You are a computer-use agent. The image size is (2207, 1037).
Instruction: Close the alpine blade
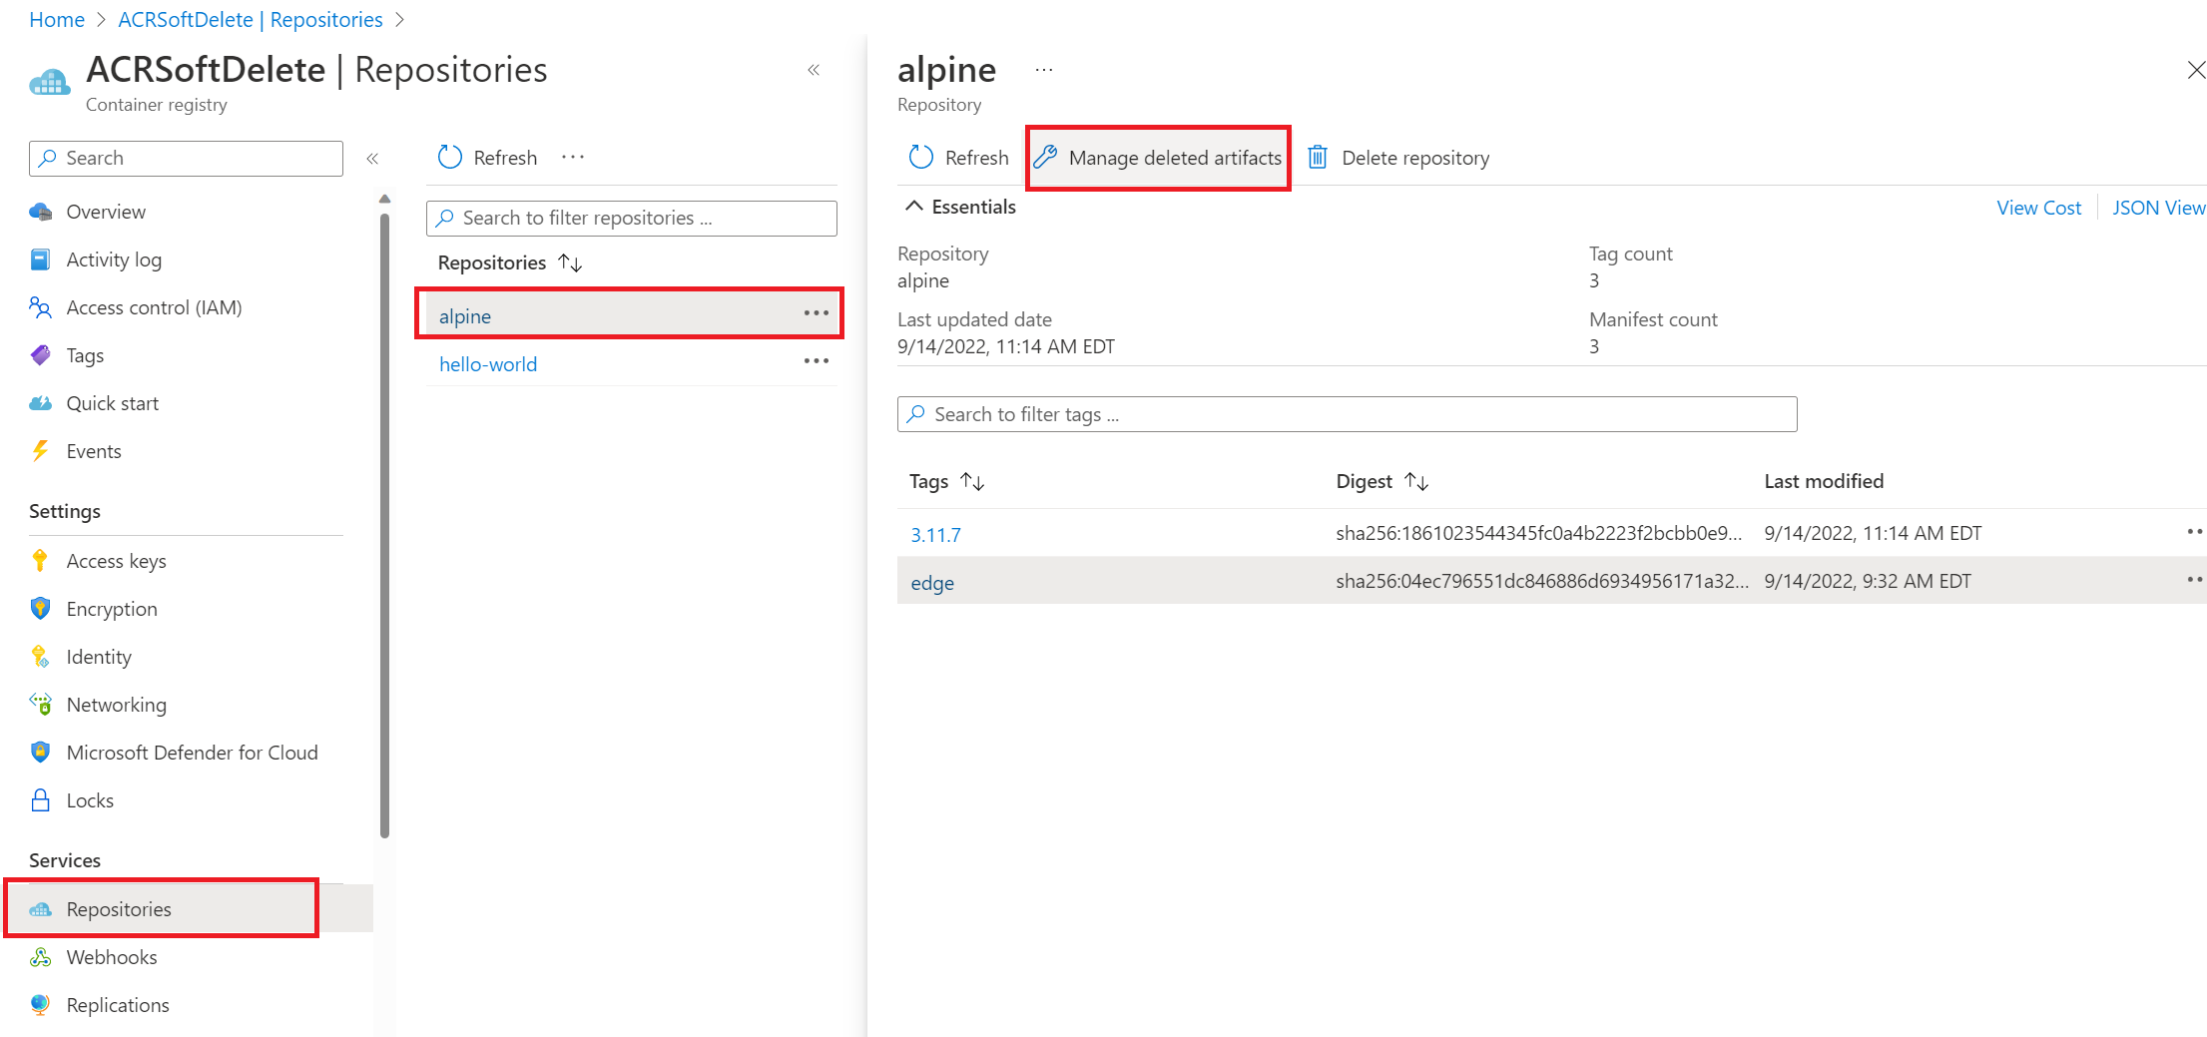point(2195,70)
